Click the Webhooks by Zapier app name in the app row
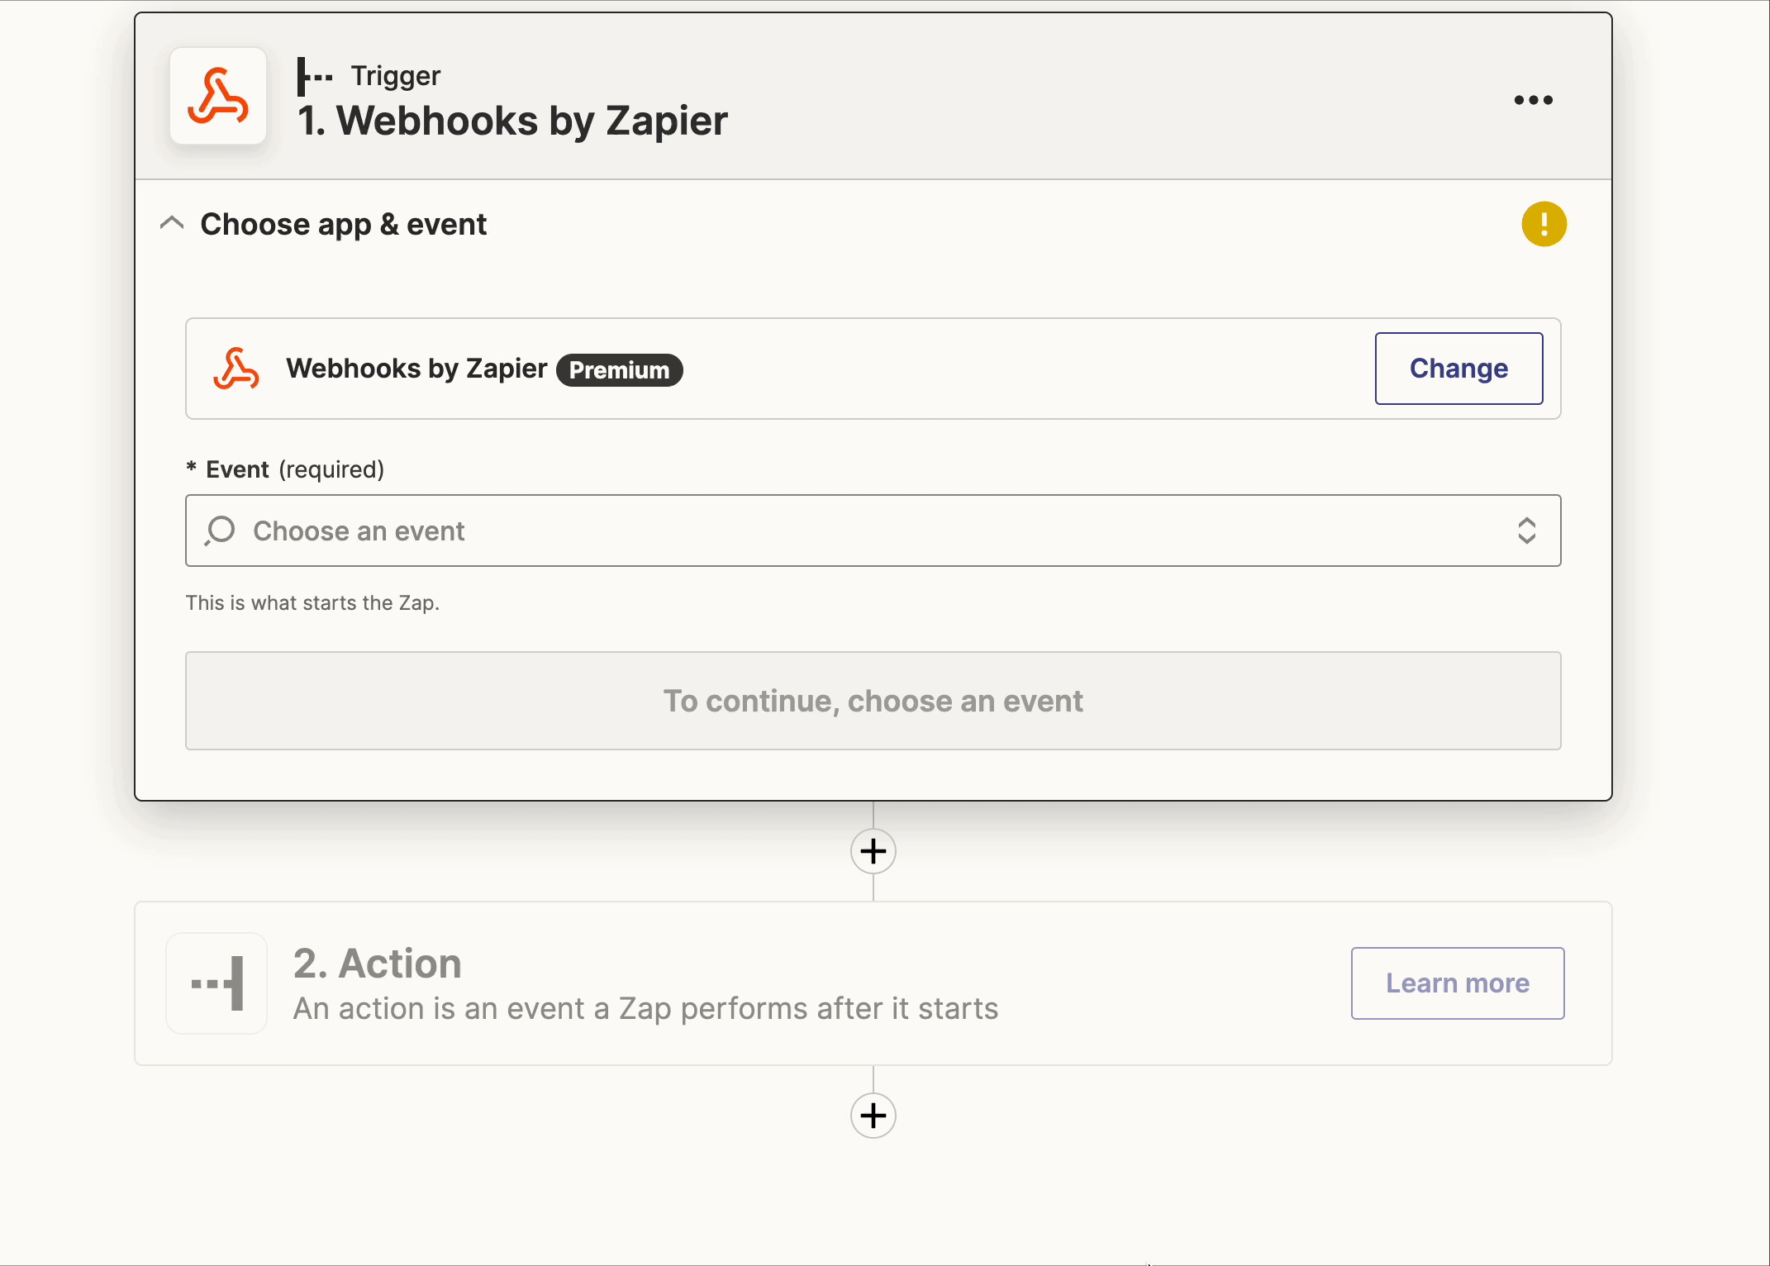This screenshot has height=1266, width=1770. (416, 369)
